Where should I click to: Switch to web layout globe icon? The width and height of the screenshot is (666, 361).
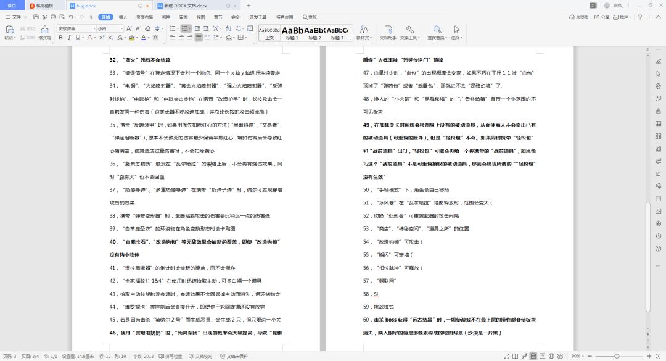551,356
